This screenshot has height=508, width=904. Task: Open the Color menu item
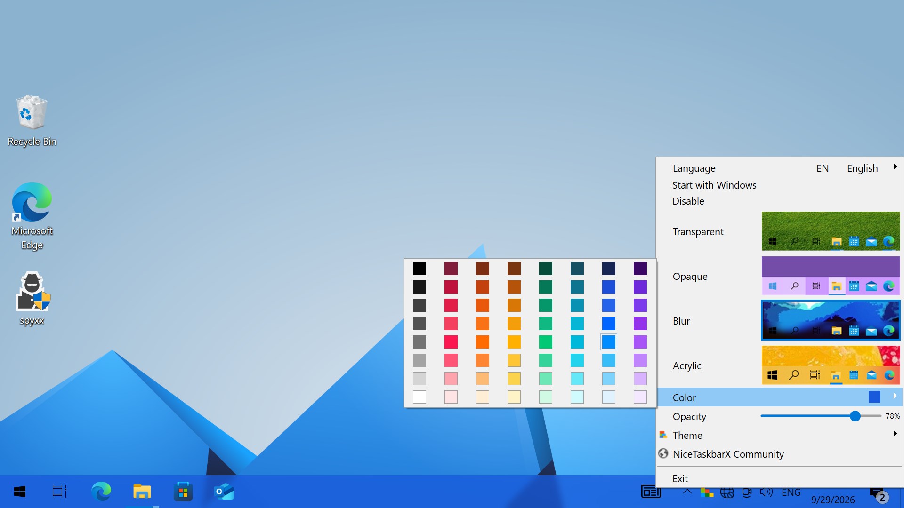pos(780,397)
